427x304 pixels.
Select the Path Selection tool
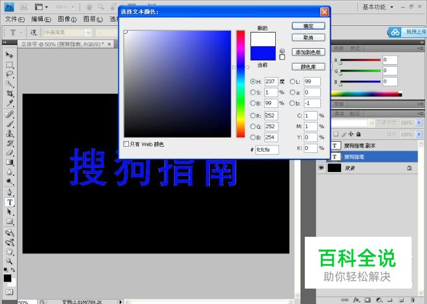(x=9, y=212)
